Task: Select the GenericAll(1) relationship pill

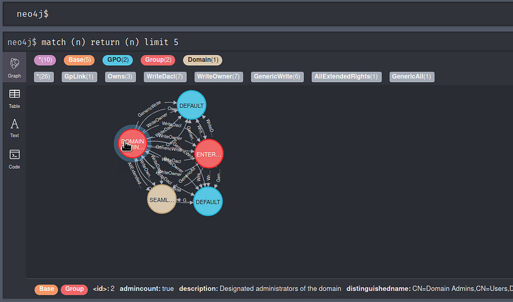Action: point(412,77)
